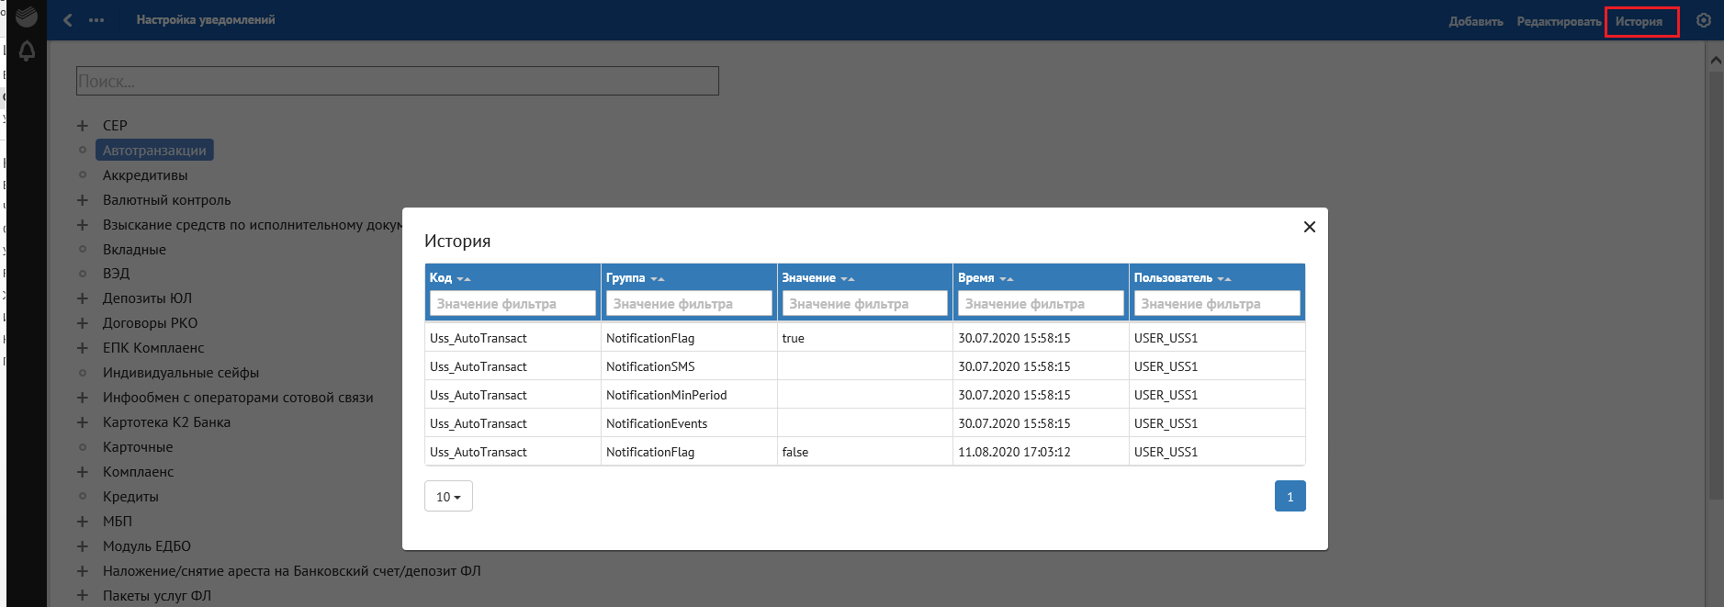
Task: Close the История dialog
Action: (x=1310, y=227)
